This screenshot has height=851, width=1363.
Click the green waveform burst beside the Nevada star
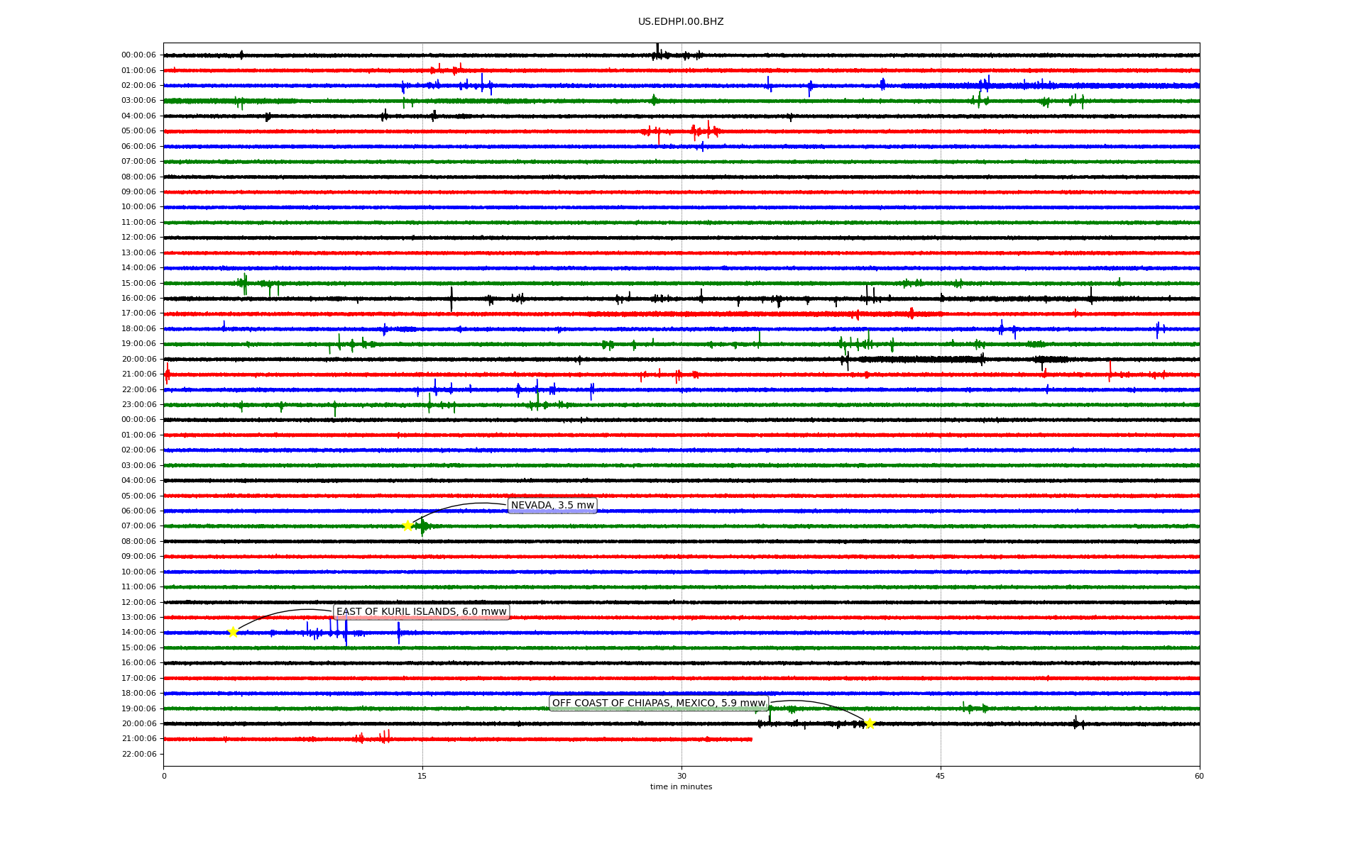(424, 526)
